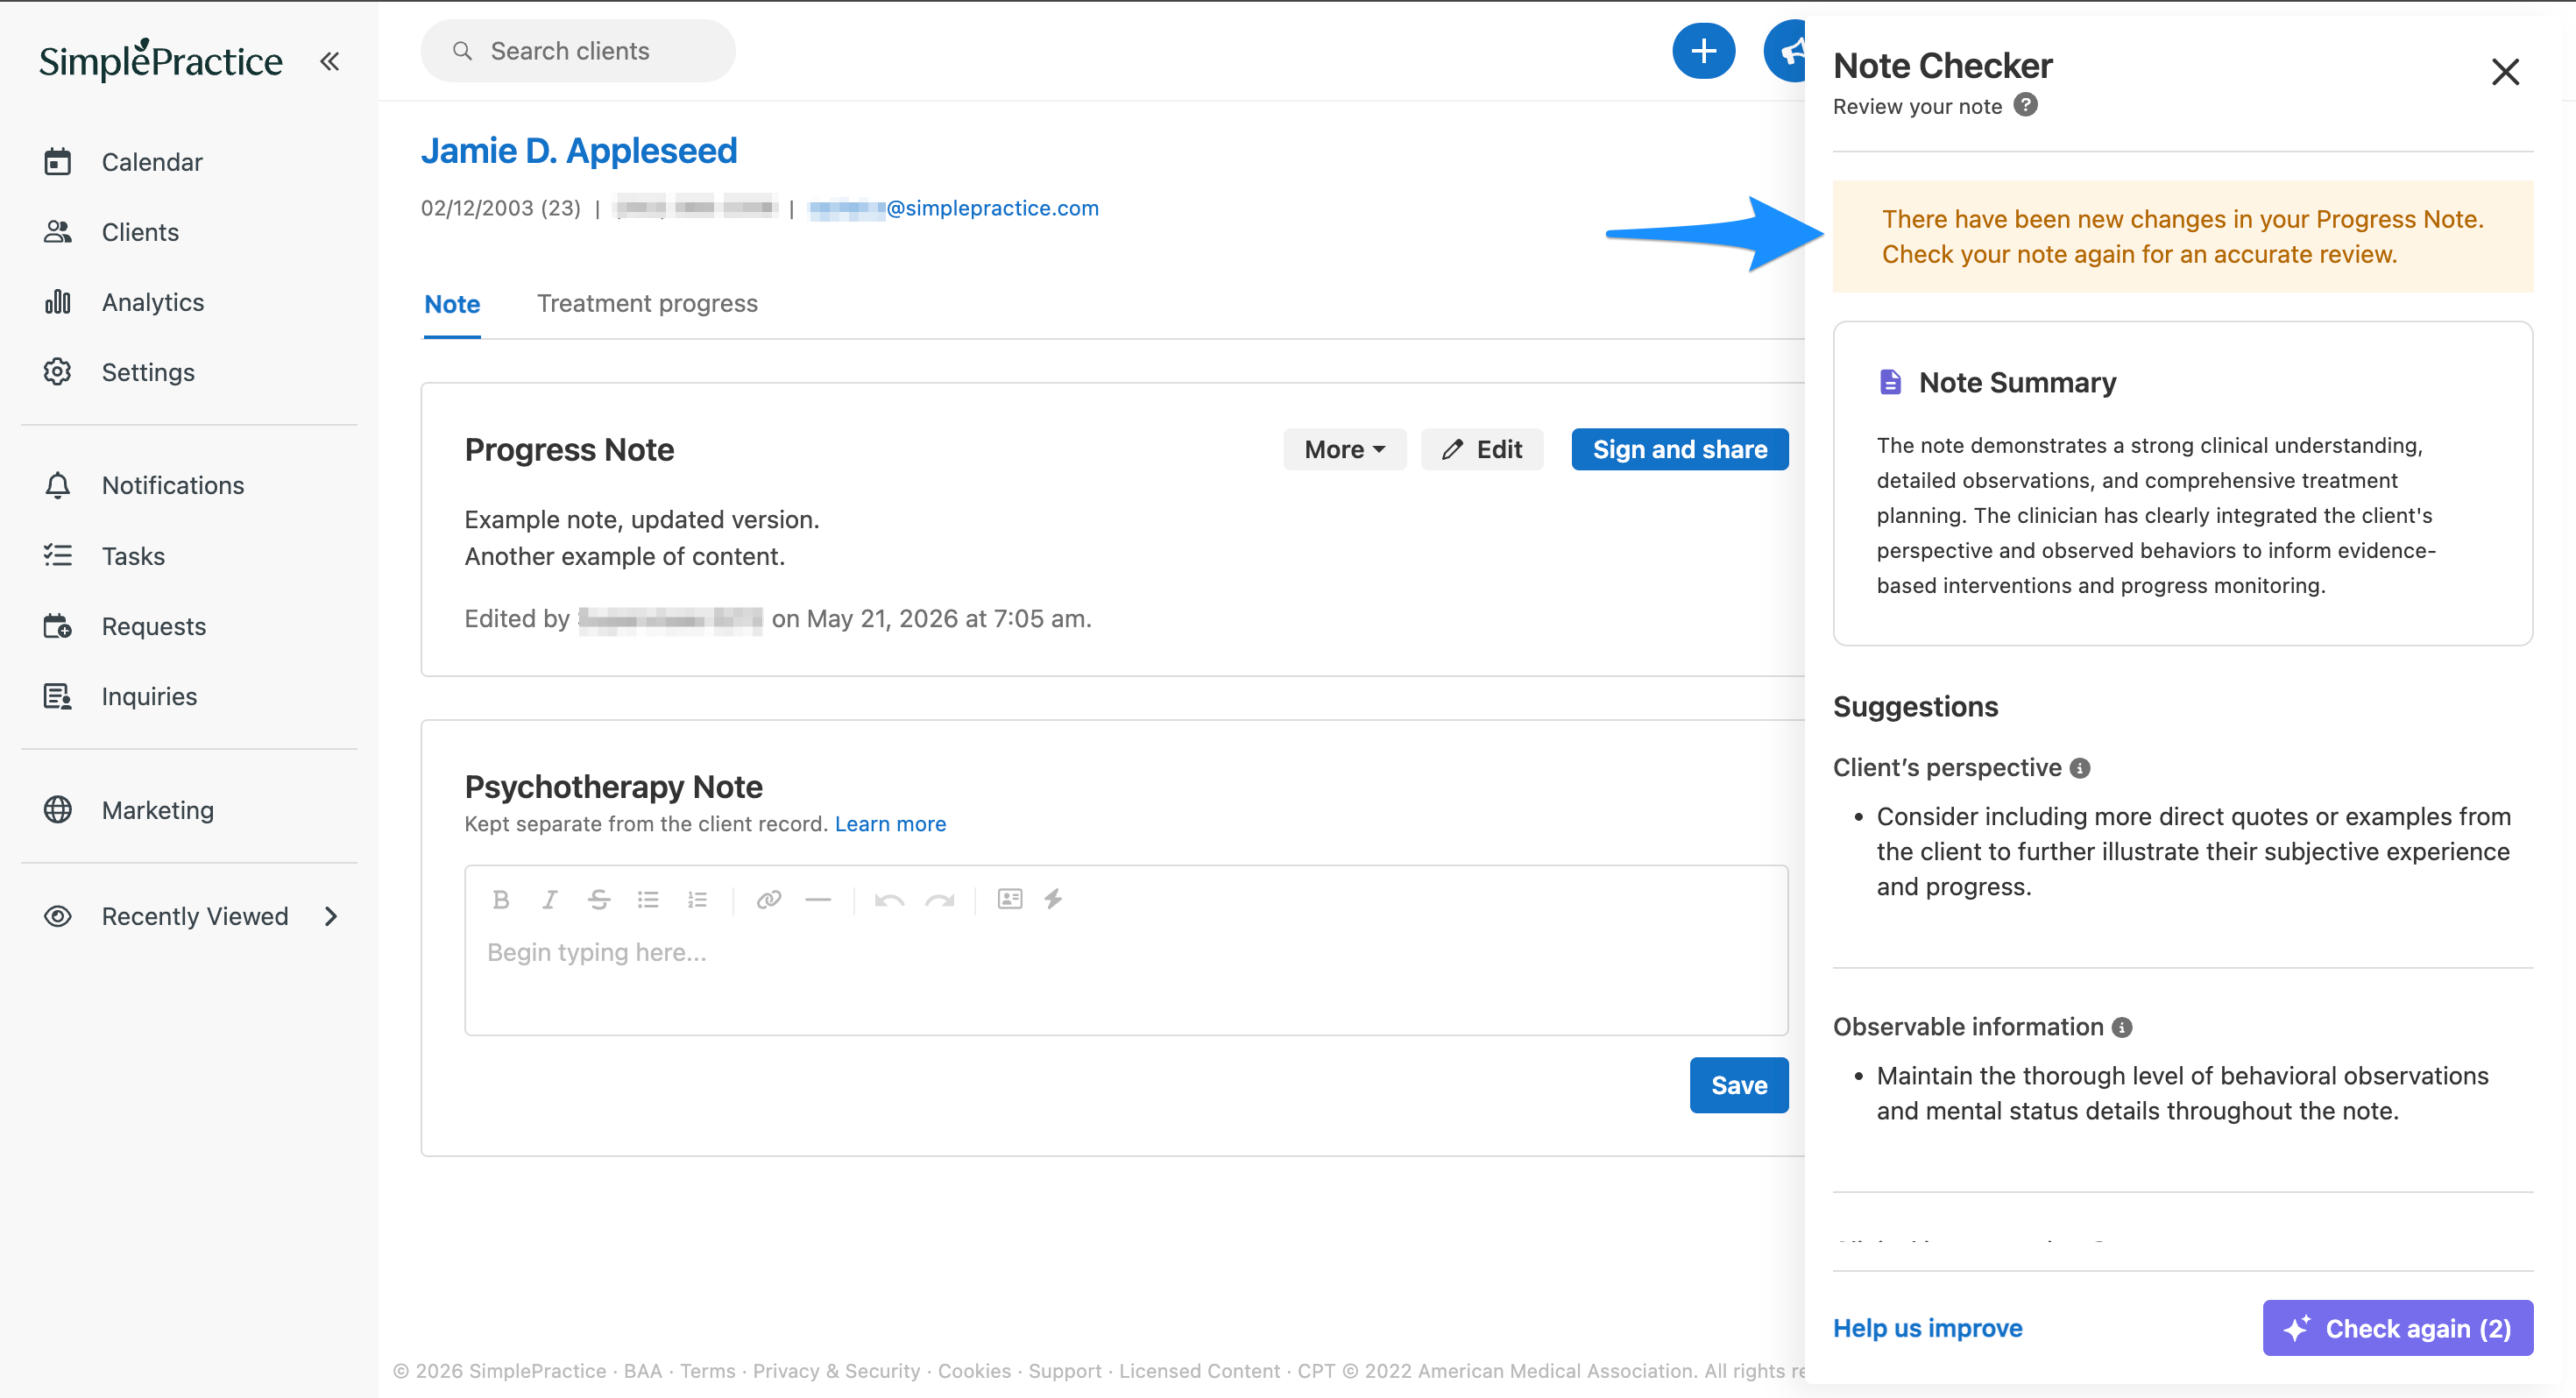
Task: Open the More dropdown on Progress Note
Action: (x=1344, y=449)
